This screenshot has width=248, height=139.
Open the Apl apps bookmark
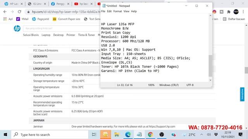(x=8, y=19)
